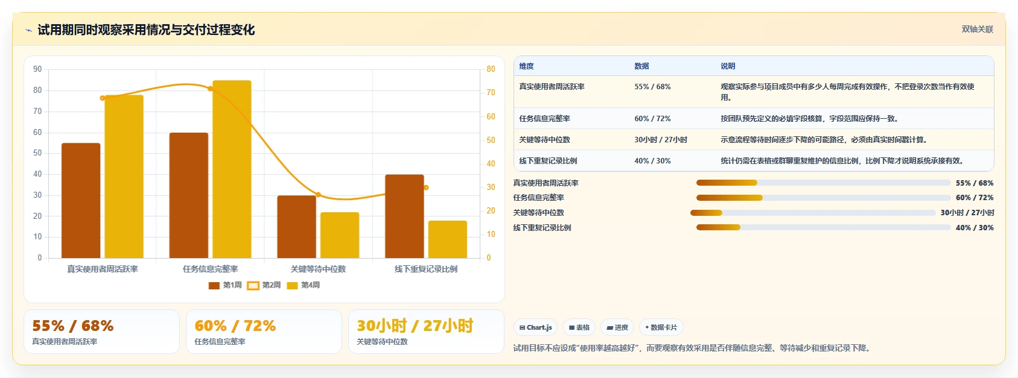Screen dimensions: 1018x378
Task: Click the dark orange 第1周 bar for 真实使用者周活跃率
Action: click(x=81, y=201)
